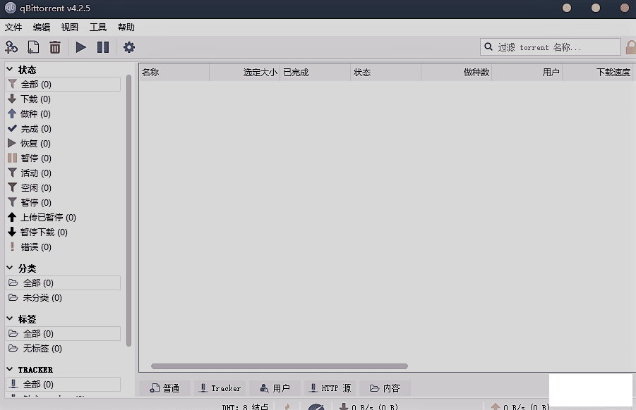Screen dimensions: 636x410
Task: Select 全部 (0) under 标签
Action: (64, 333)
